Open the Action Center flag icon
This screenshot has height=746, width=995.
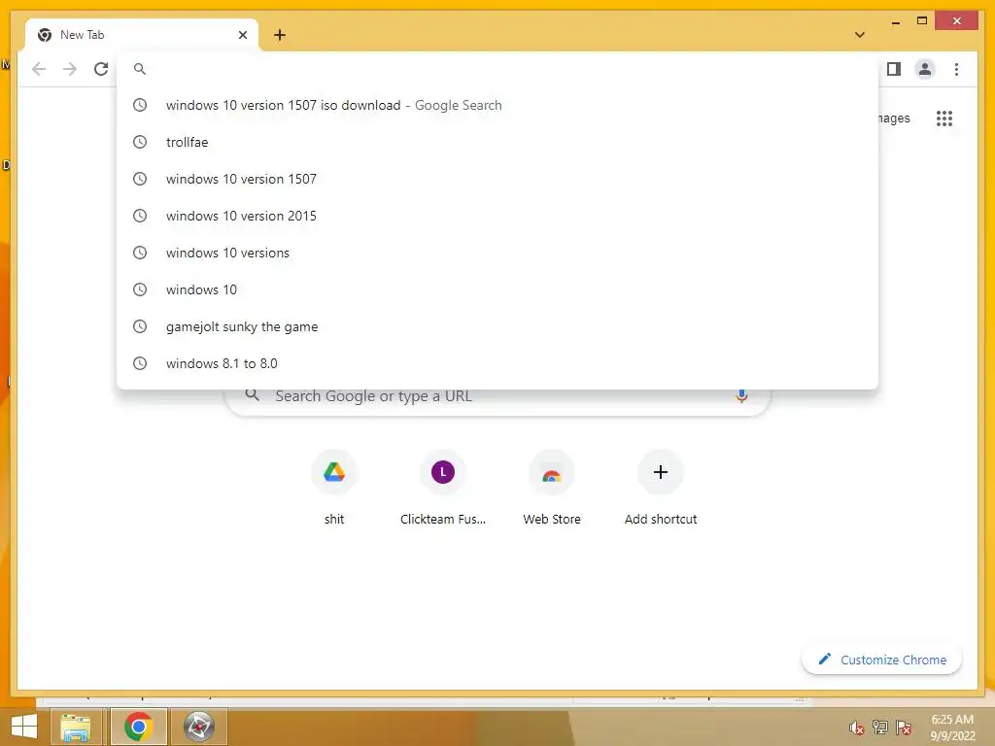coord(904,727)
